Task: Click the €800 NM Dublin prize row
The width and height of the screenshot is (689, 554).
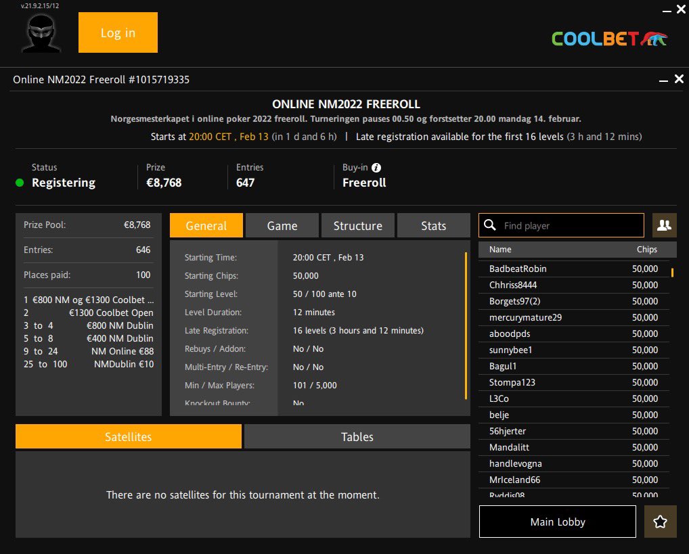Action: click(x=89, y=325)
